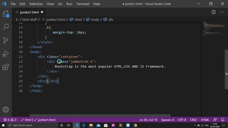Open Cortana circle on taskbar

tap(61, 125)
